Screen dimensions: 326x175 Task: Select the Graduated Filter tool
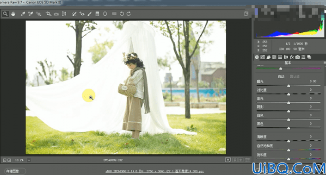point(97,14)
